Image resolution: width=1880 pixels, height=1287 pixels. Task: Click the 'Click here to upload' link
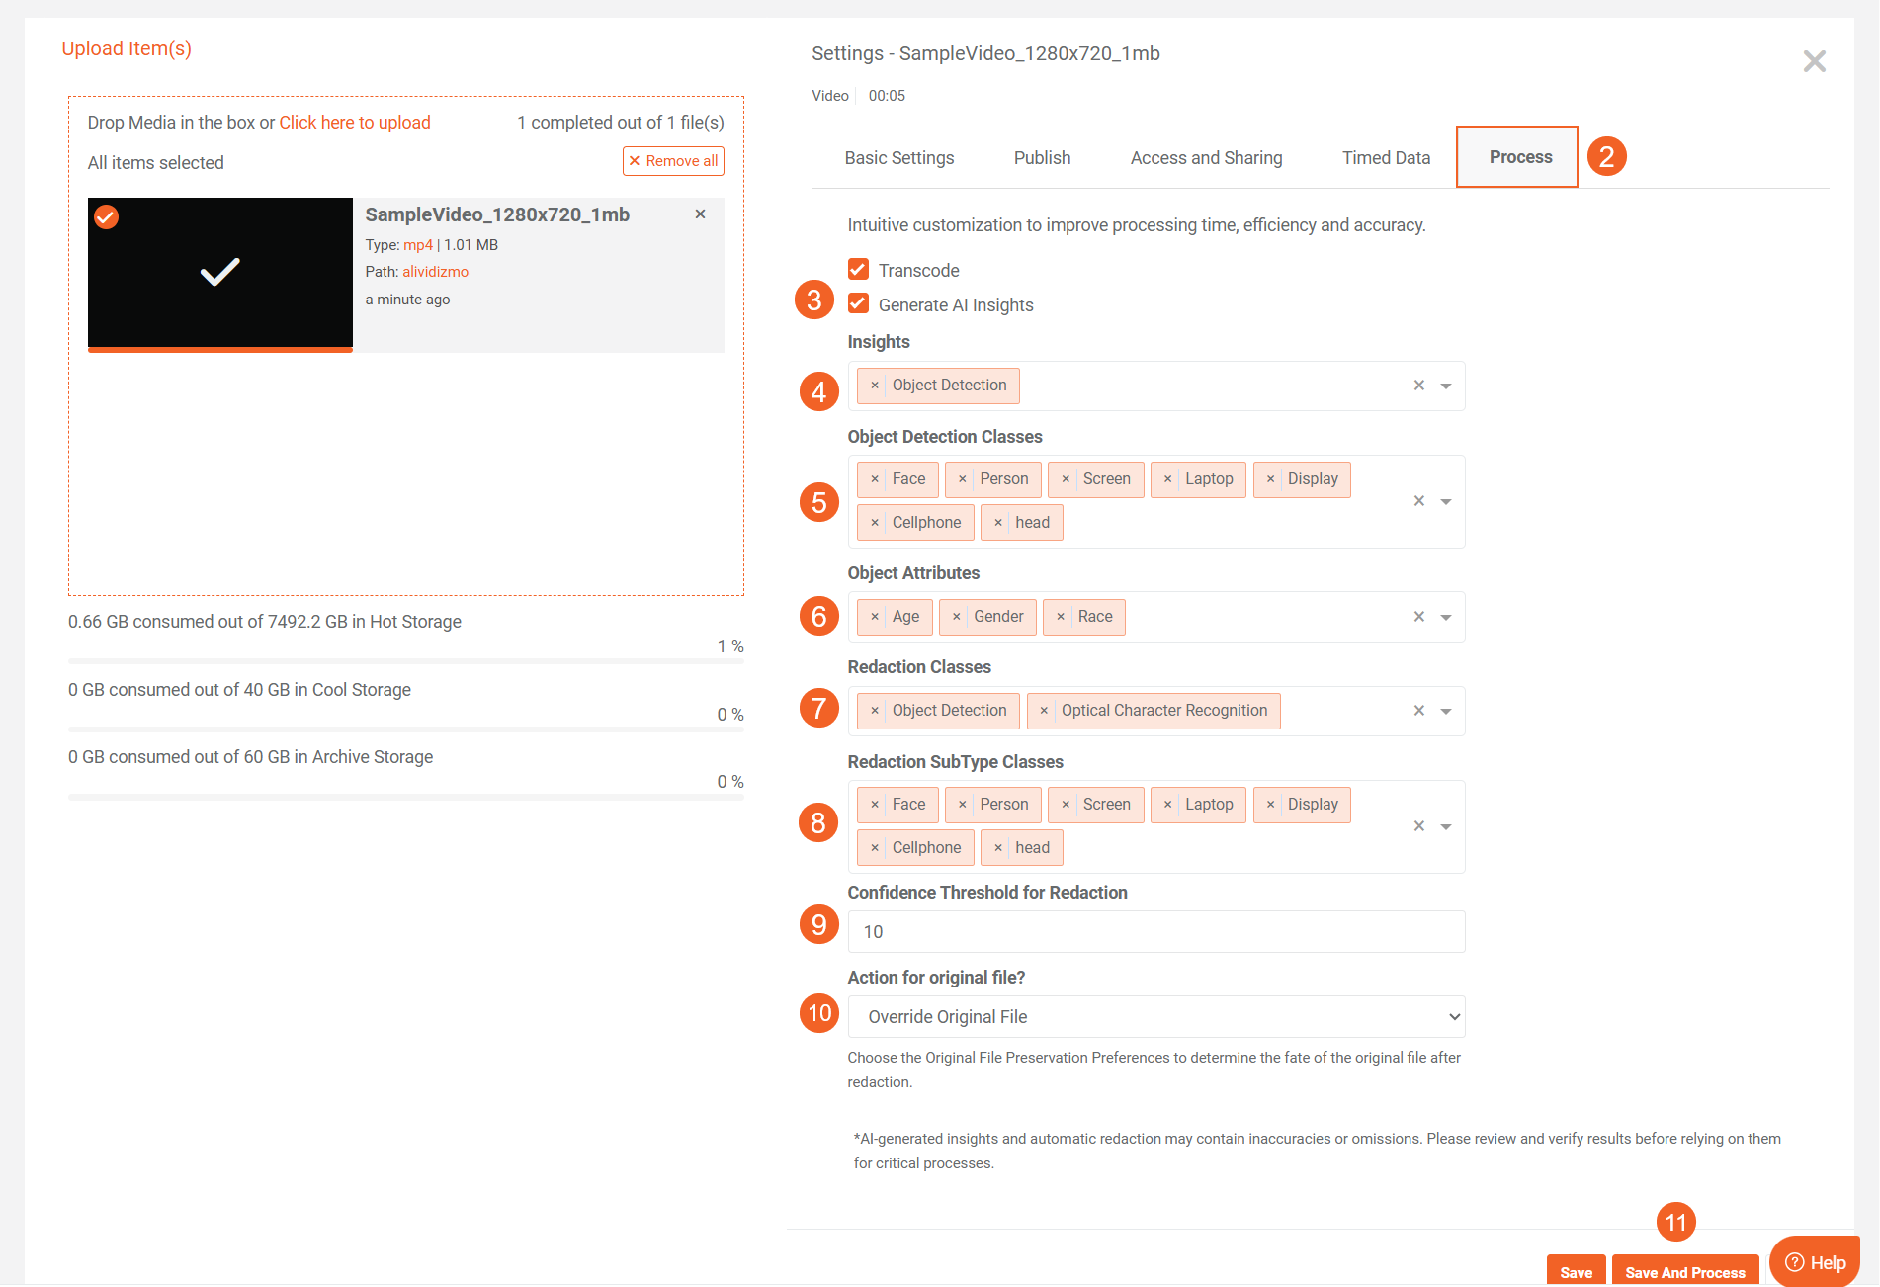(x=355, y=123)
